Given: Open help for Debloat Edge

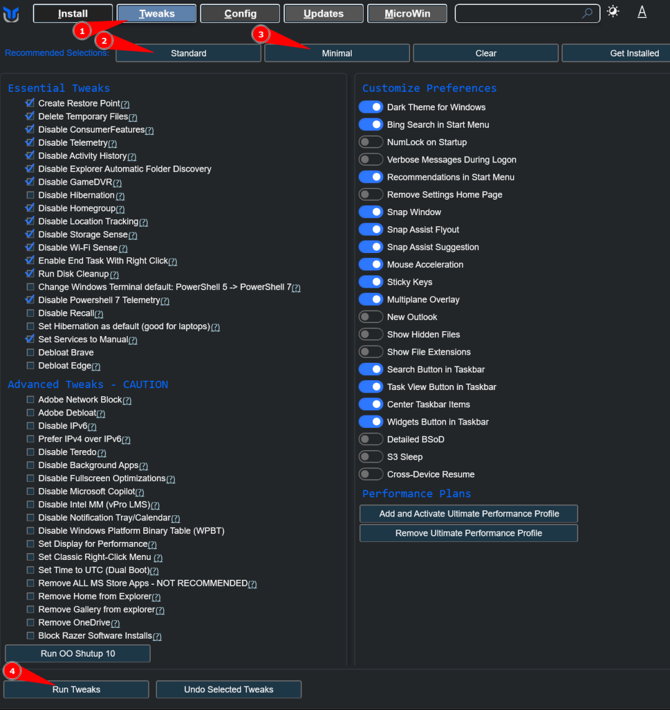Looking at the screenshot, I should [x=96, y=366].
